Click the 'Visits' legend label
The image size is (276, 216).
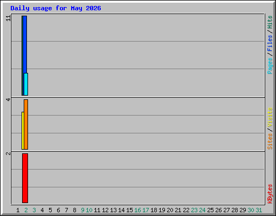point(270,118)
